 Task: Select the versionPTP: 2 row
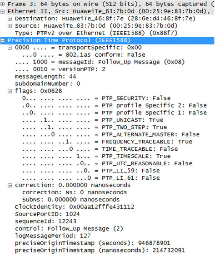[x=60, y=69]
